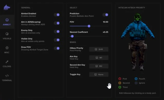Image resolution: width=164 pixels, height=100 pixels.
Task: Open the Visuals section icon
Action: point(7,34)
